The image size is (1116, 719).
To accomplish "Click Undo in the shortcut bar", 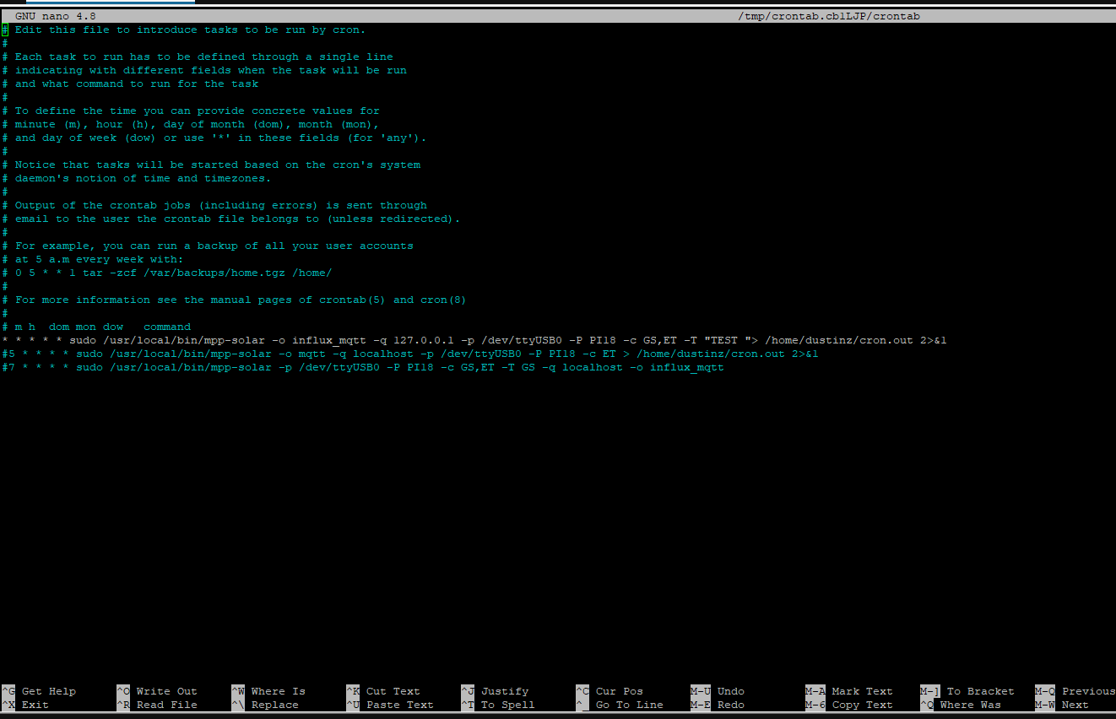I will [x=729, y=690].
